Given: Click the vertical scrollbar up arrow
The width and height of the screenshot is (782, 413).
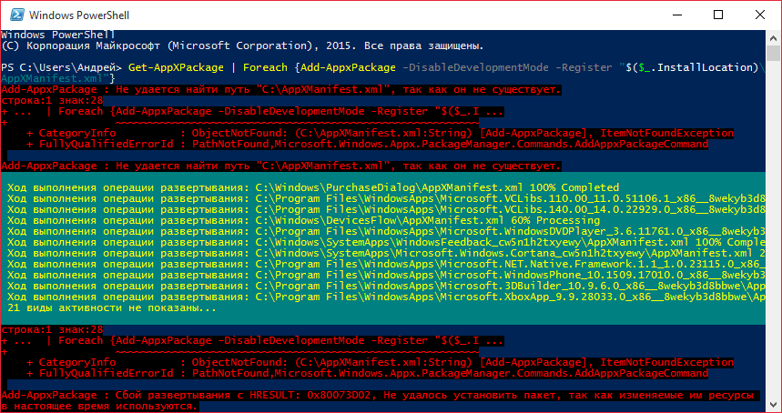Looking at the screenshot, I should point(773,37).
